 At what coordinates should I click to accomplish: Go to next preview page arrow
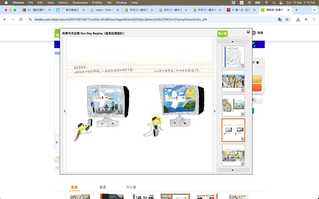tap(215, 111)
